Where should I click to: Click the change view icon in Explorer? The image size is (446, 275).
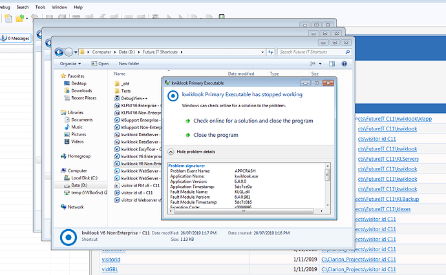(x=313, y=64)
